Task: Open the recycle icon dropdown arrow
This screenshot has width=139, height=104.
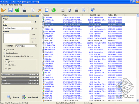Action: pos(58,10)
